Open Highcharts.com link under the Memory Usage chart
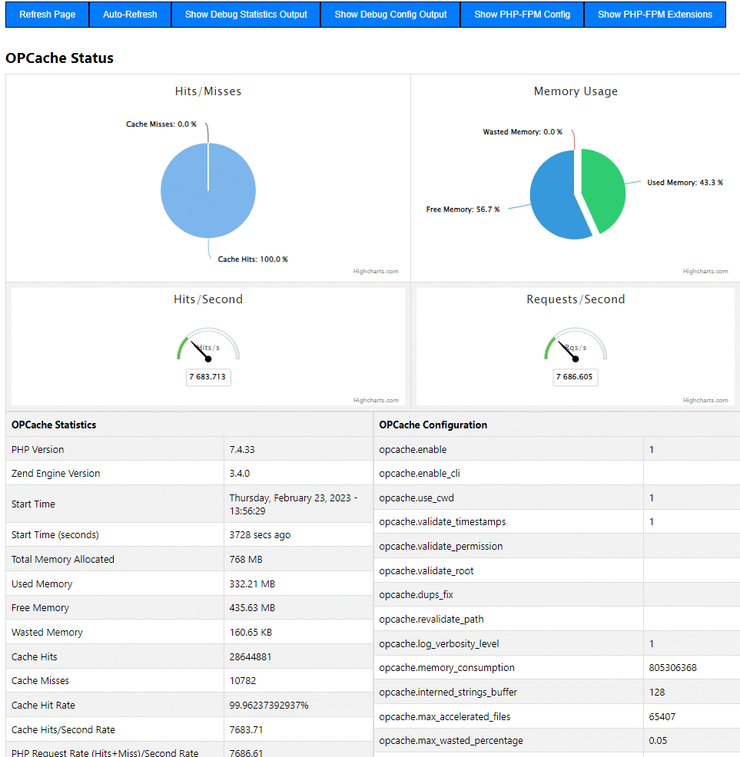Image resolution: width=740 pixels, height=757 pixels. (x=705, y=270)
